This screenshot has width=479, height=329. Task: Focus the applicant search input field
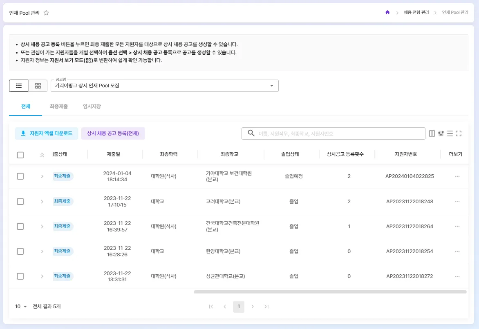coord(333,133)
